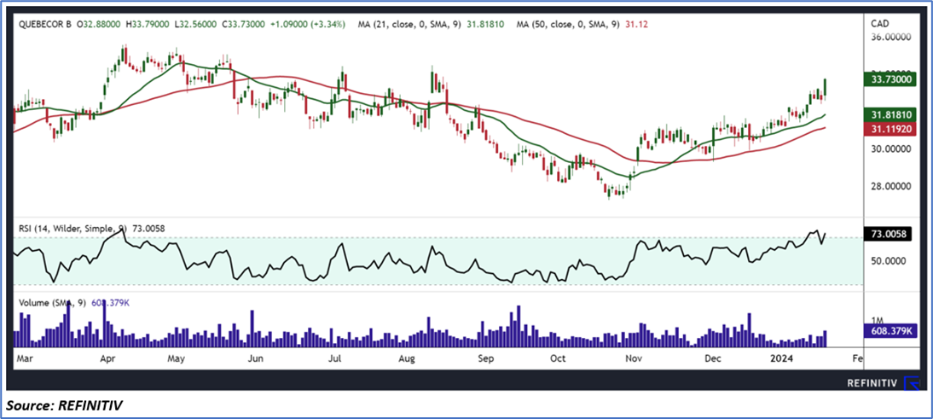Select the RSI (14, Wilder, Simple, 9) label
The height and width of the screenshot is (419, 933).
pyautogui.click(x=72, y=228)
